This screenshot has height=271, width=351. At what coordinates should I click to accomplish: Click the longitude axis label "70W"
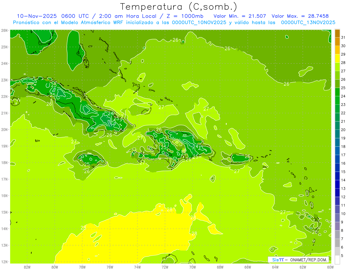click(x=192, y=267)
